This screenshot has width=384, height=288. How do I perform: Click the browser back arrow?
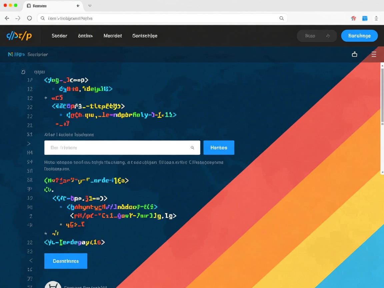tap(7, 18)
